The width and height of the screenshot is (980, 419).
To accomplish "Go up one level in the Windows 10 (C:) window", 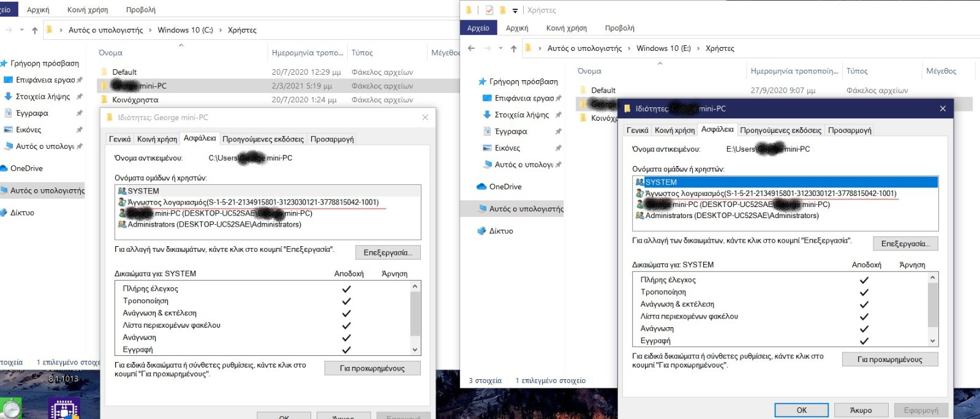I will tap(35, 30).
